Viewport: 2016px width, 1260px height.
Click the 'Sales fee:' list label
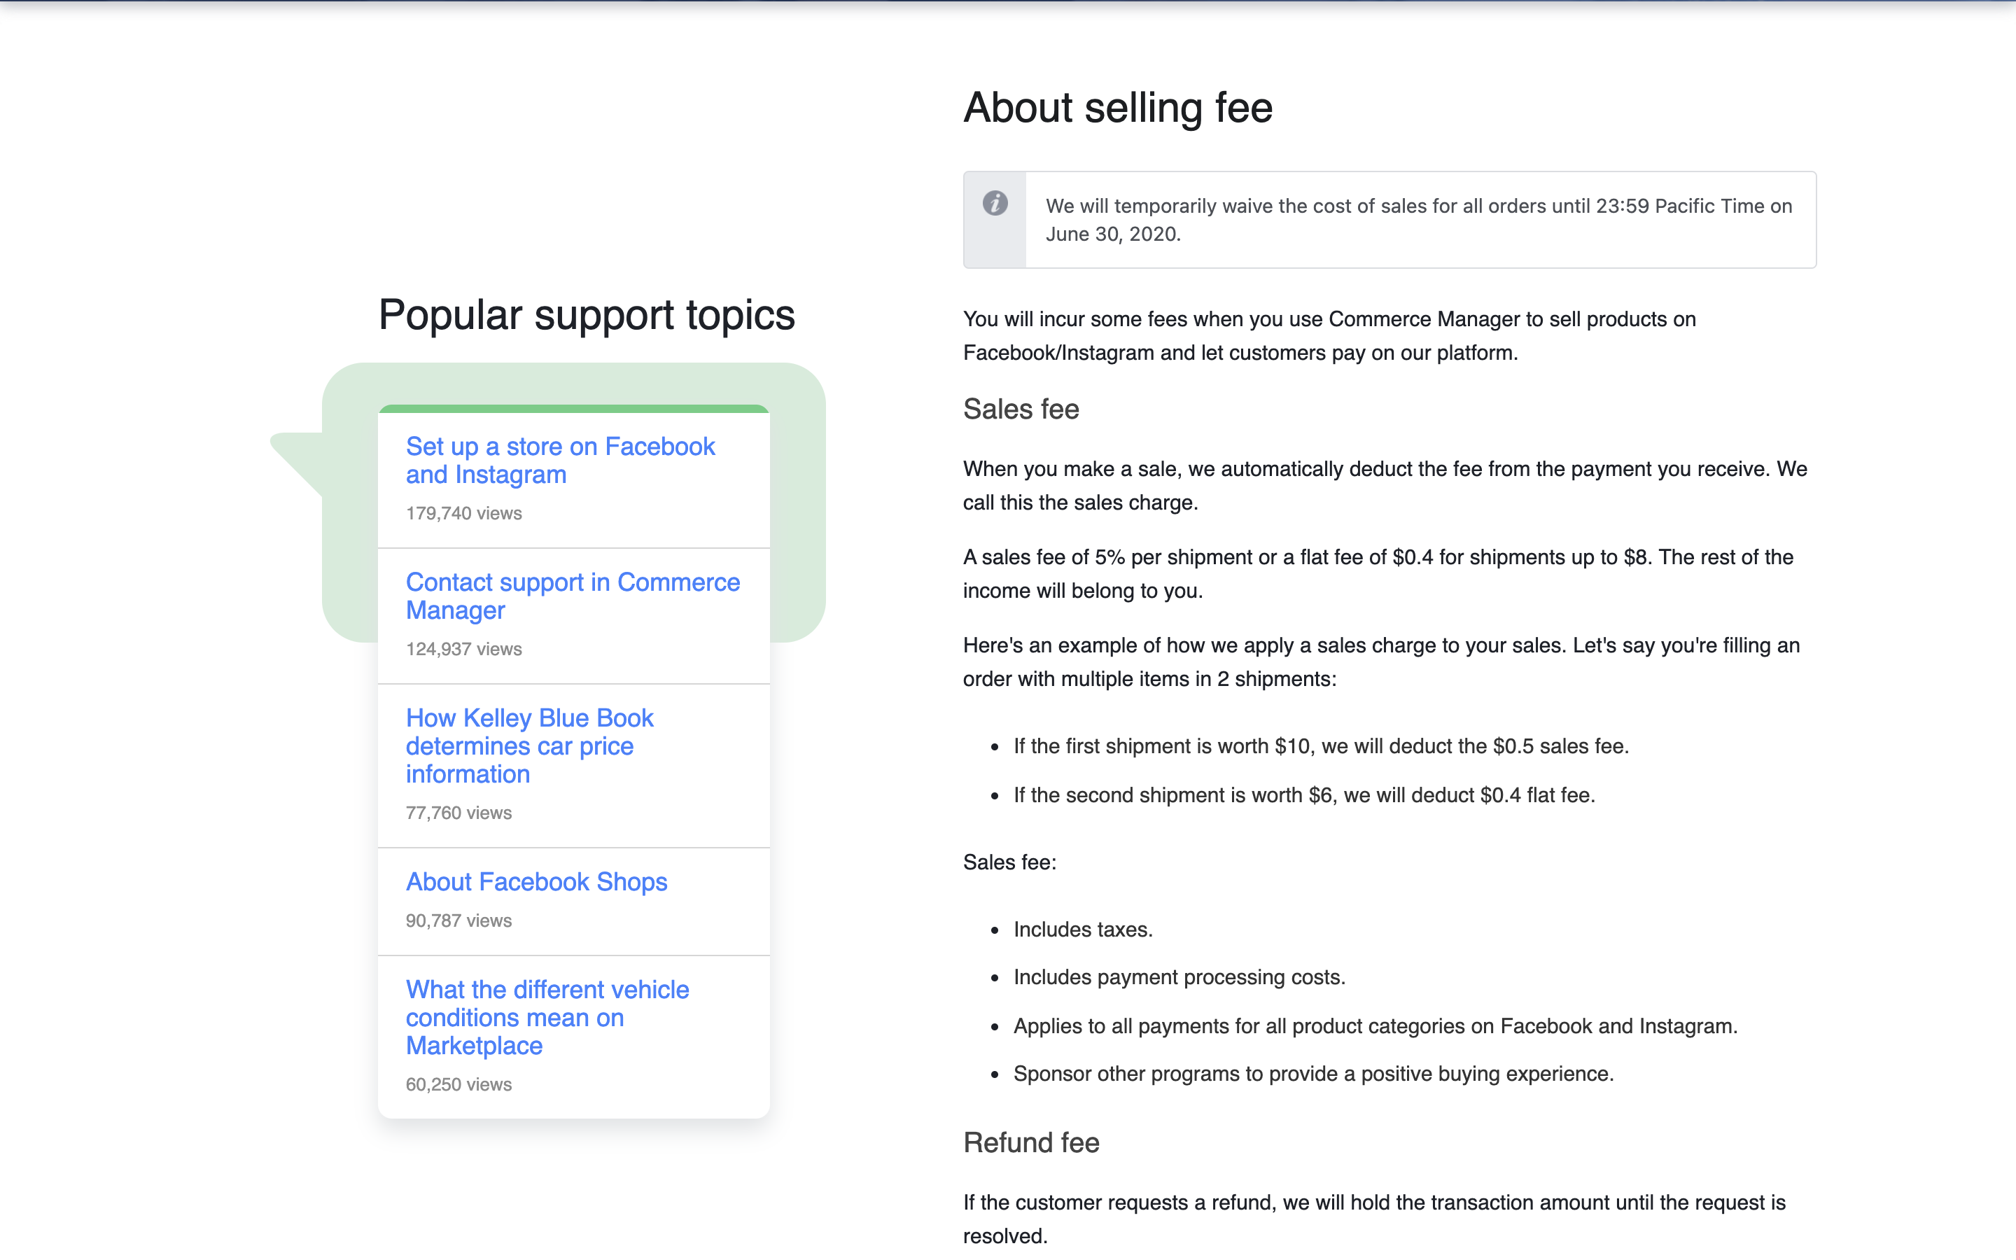coord(1009,862)
